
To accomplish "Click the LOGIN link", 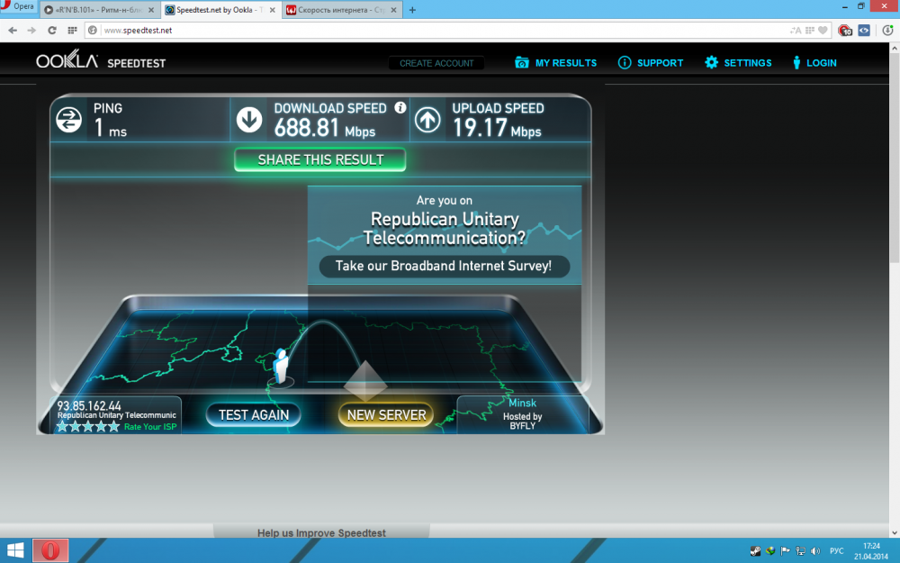I will click(822, 63).
